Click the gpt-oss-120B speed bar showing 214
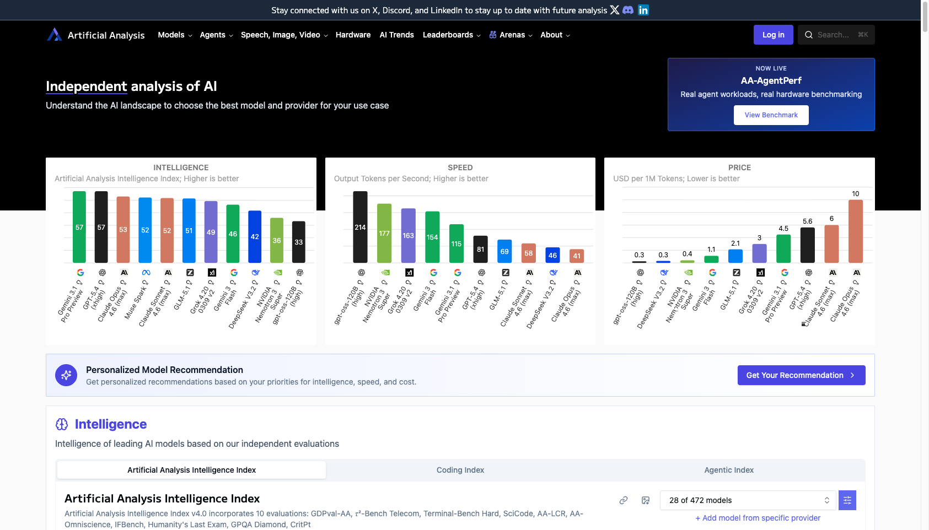This screenshot has height=530, width=929. [x=360, y=227]
